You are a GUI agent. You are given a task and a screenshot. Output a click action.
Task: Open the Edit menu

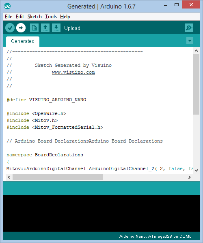click(x=20, y=17)
